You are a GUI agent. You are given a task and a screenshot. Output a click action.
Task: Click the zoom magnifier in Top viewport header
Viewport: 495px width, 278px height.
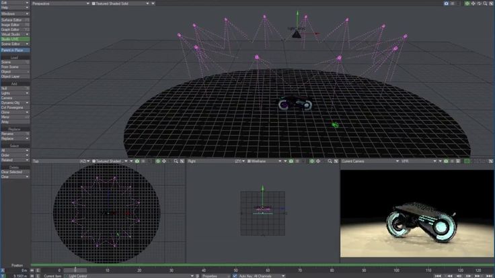pos(176,161)
